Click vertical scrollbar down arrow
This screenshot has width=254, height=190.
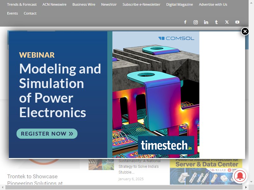point(251,182)
